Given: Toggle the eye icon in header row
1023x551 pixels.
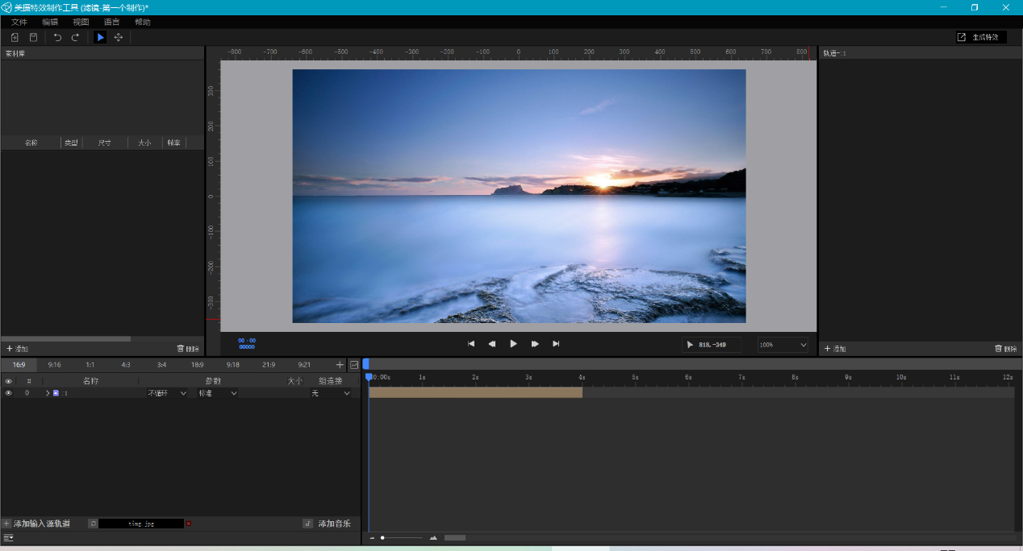Looking at the screenshot, I should [x=9, y=381].
